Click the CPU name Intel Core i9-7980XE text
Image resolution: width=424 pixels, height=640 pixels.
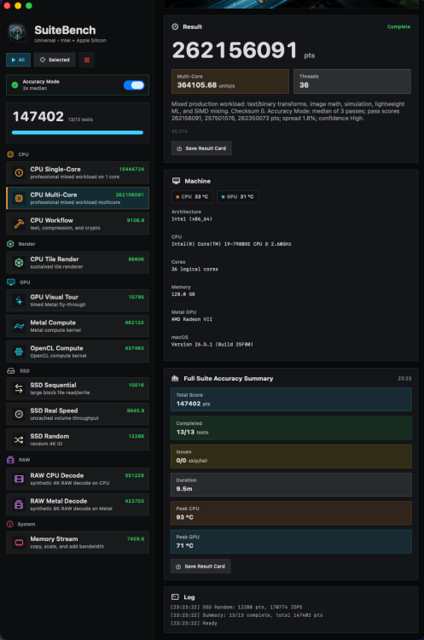click(x=231, y=244)
